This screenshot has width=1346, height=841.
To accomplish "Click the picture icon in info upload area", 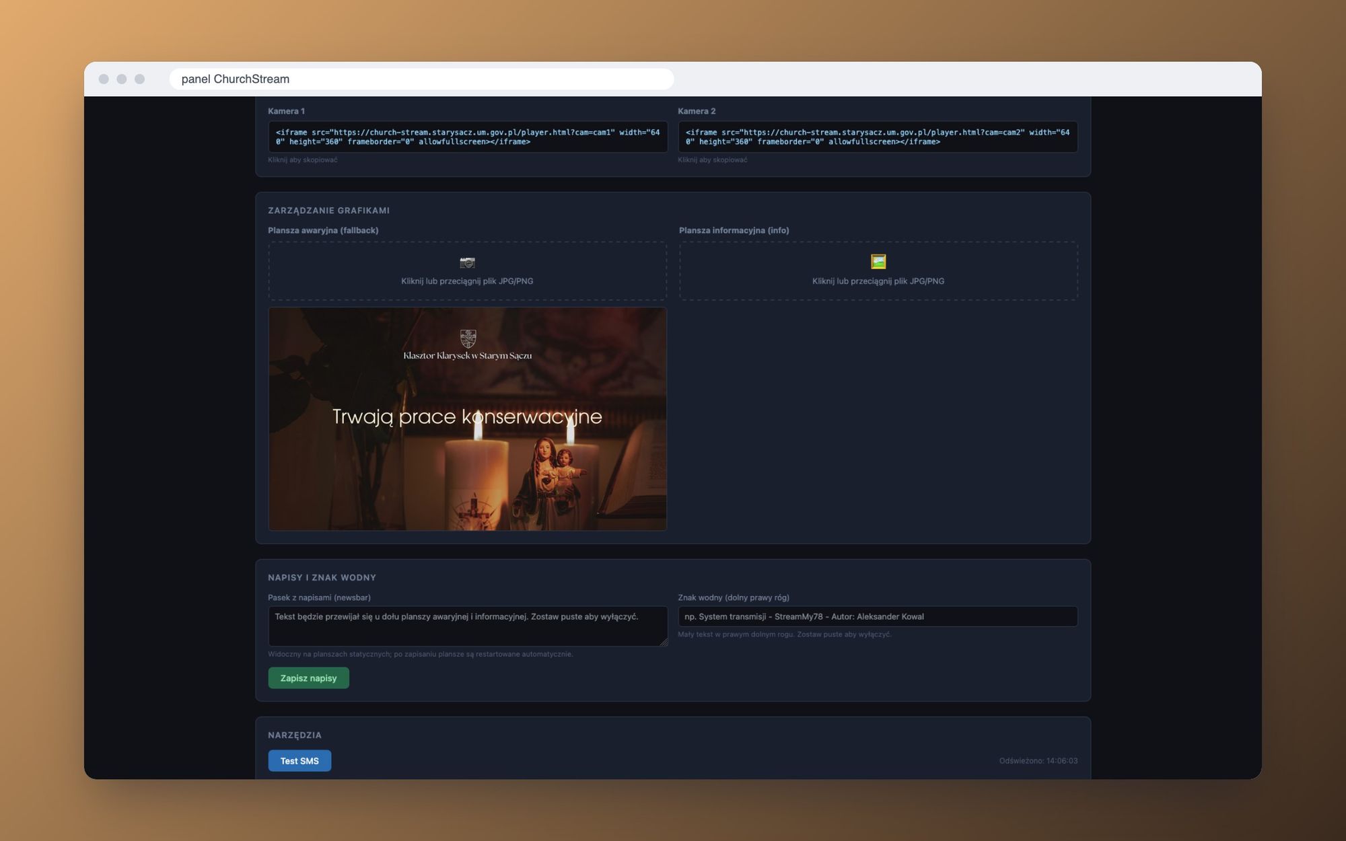I will 878,262.
